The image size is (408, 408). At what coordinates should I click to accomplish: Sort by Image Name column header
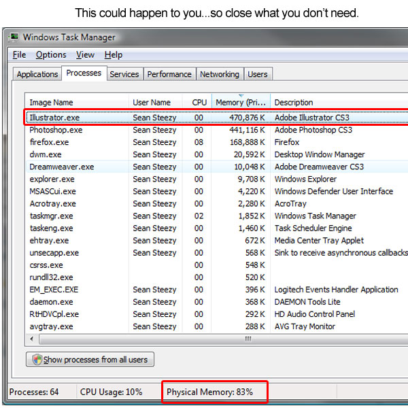77,102
